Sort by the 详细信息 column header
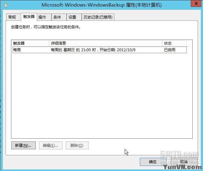Screen dimensions: 203x171 click(106, 43)
